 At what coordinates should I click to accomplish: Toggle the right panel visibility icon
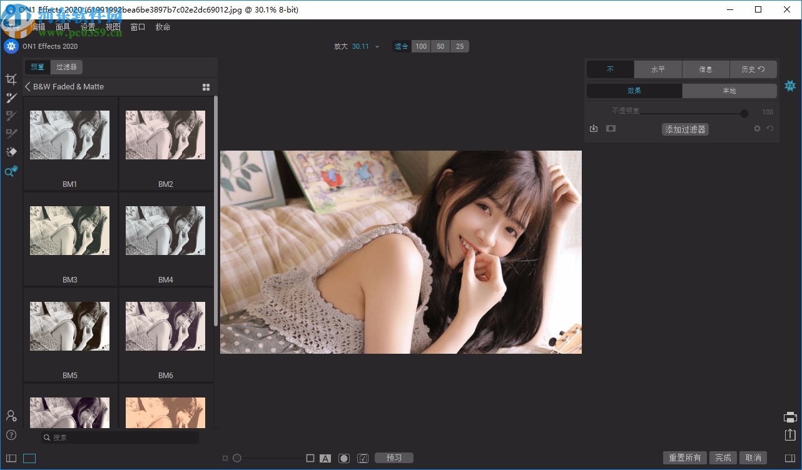point(789,458)
